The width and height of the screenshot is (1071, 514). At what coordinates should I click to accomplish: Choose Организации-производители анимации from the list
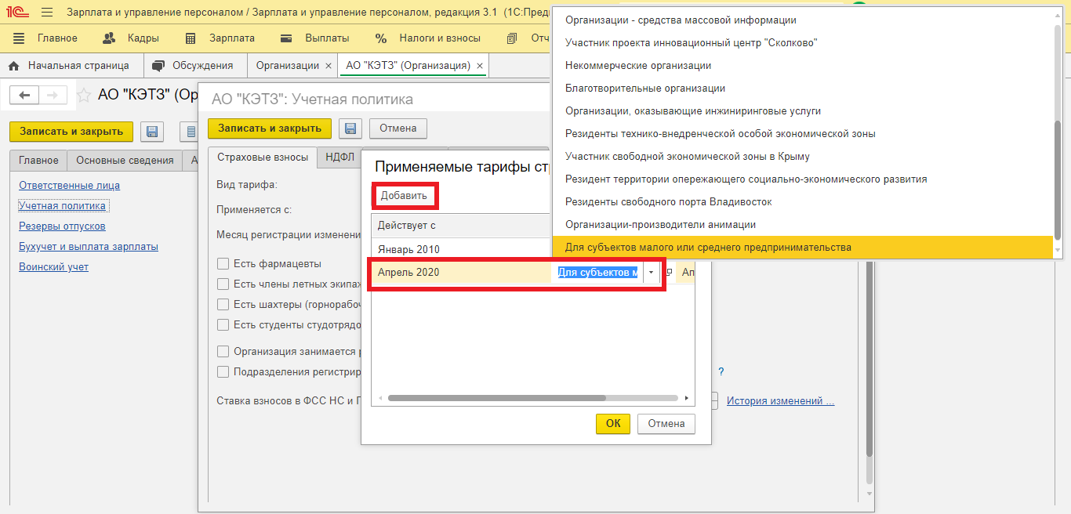pyautogui.click(x=660, y=225)
